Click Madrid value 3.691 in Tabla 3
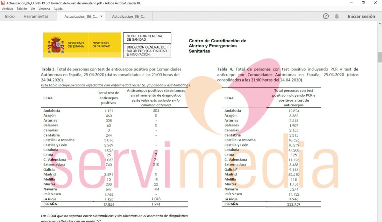 [x=109, y=174]
